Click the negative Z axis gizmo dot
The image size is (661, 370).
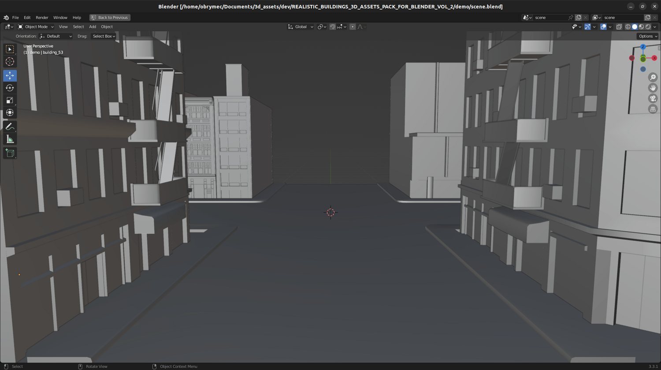pos(643,69)
